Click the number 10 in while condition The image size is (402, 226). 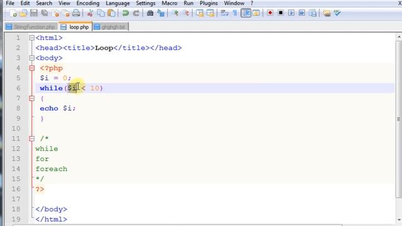94,88
